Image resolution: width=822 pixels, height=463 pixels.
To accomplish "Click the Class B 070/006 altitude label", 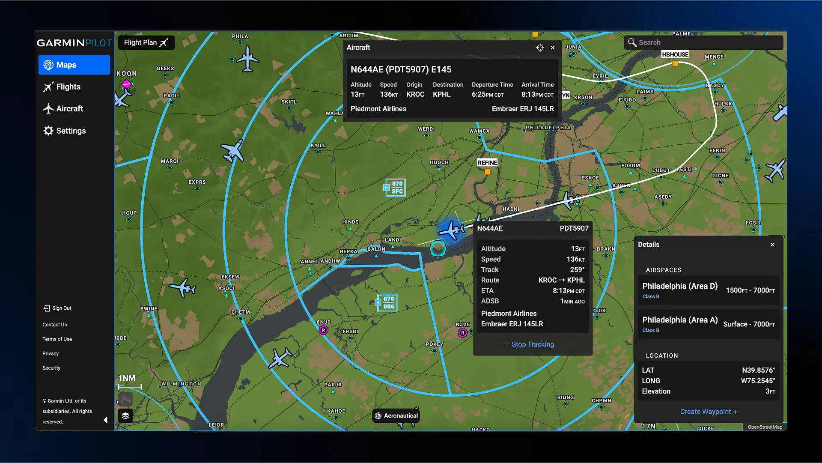I will (386, 303).
